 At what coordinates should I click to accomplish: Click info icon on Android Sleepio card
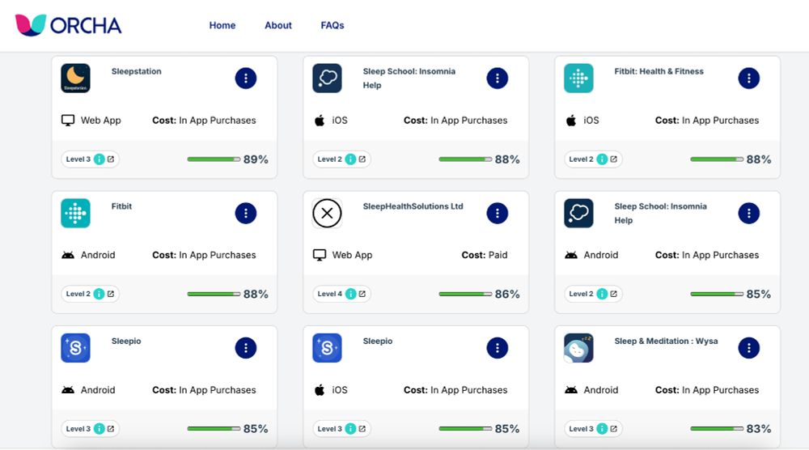(x=99, y=428)
